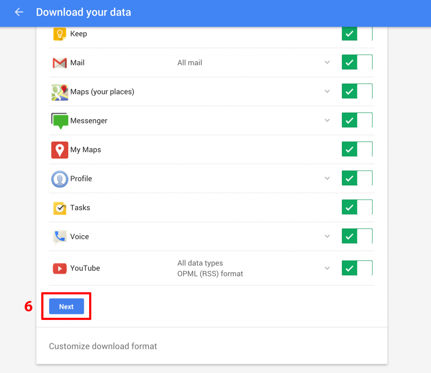
Task: Expand the Voice options chevron
Action: [327, 236]
